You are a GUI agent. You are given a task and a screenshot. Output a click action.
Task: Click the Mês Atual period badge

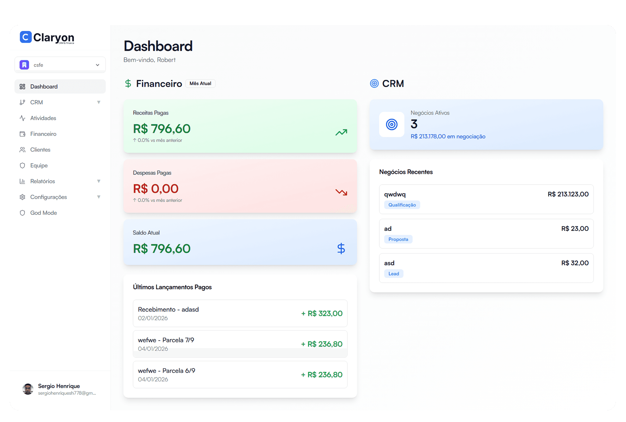pos(200,83)
